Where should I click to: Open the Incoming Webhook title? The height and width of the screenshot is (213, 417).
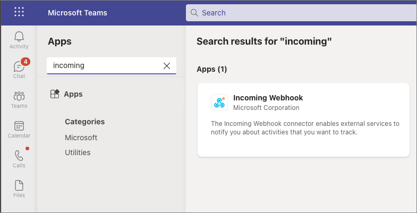[268, 98]
